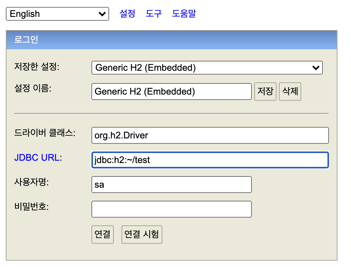Click the 설정 이름 text field

tap(171, 92)
